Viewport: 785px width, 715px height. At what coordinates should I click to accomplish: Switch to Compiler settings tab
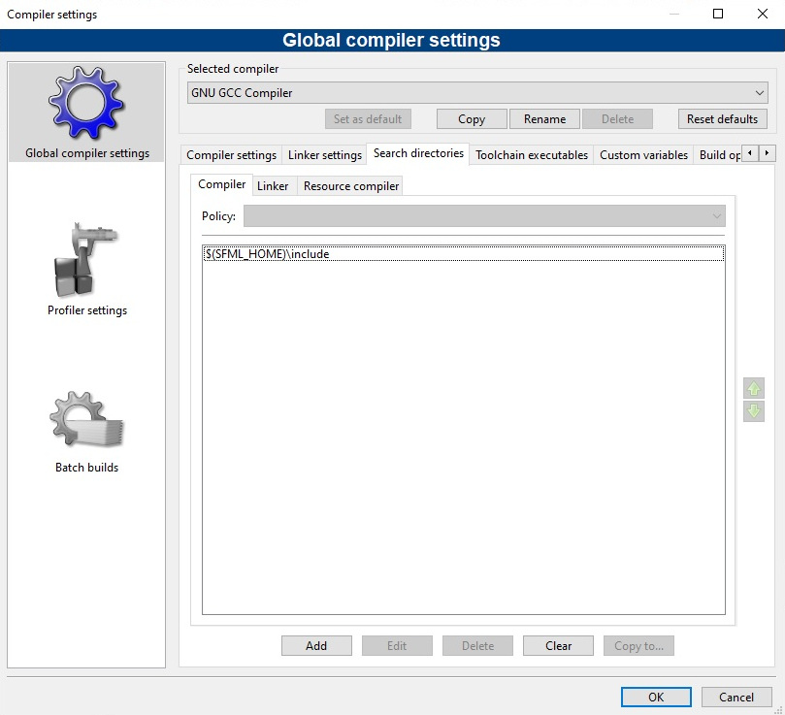(231, 155)
